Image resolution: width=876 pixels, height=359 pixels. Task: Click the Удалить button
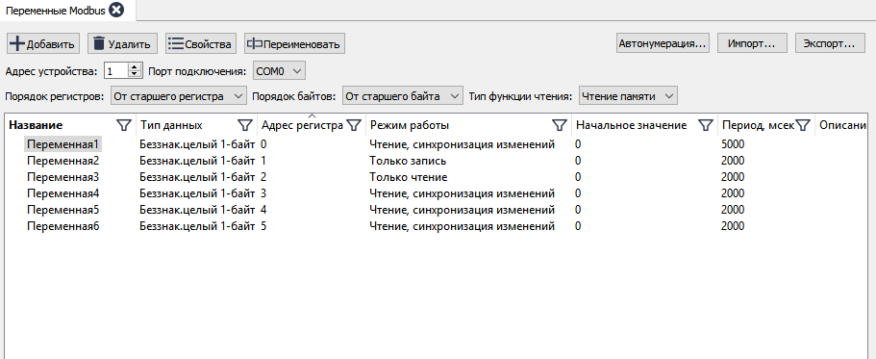pyautogui.click(x=122, y=43)
